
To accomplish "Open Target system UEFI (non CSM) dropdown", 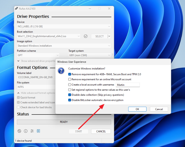I will [90, 55].
